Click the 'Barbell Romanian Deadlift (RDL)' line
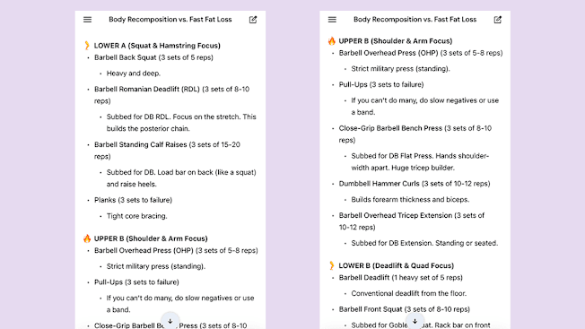The image size is (585, 329). [171, 95]
